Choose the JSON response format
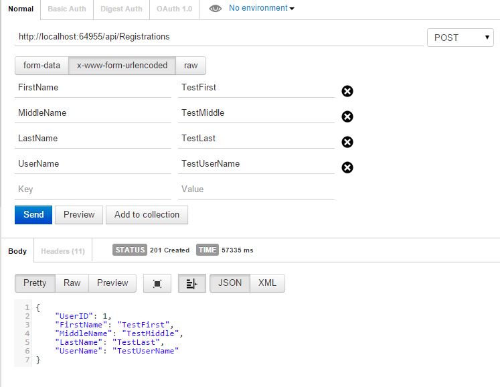The width and height of the screenshot is (500, 387). [230, 283]
